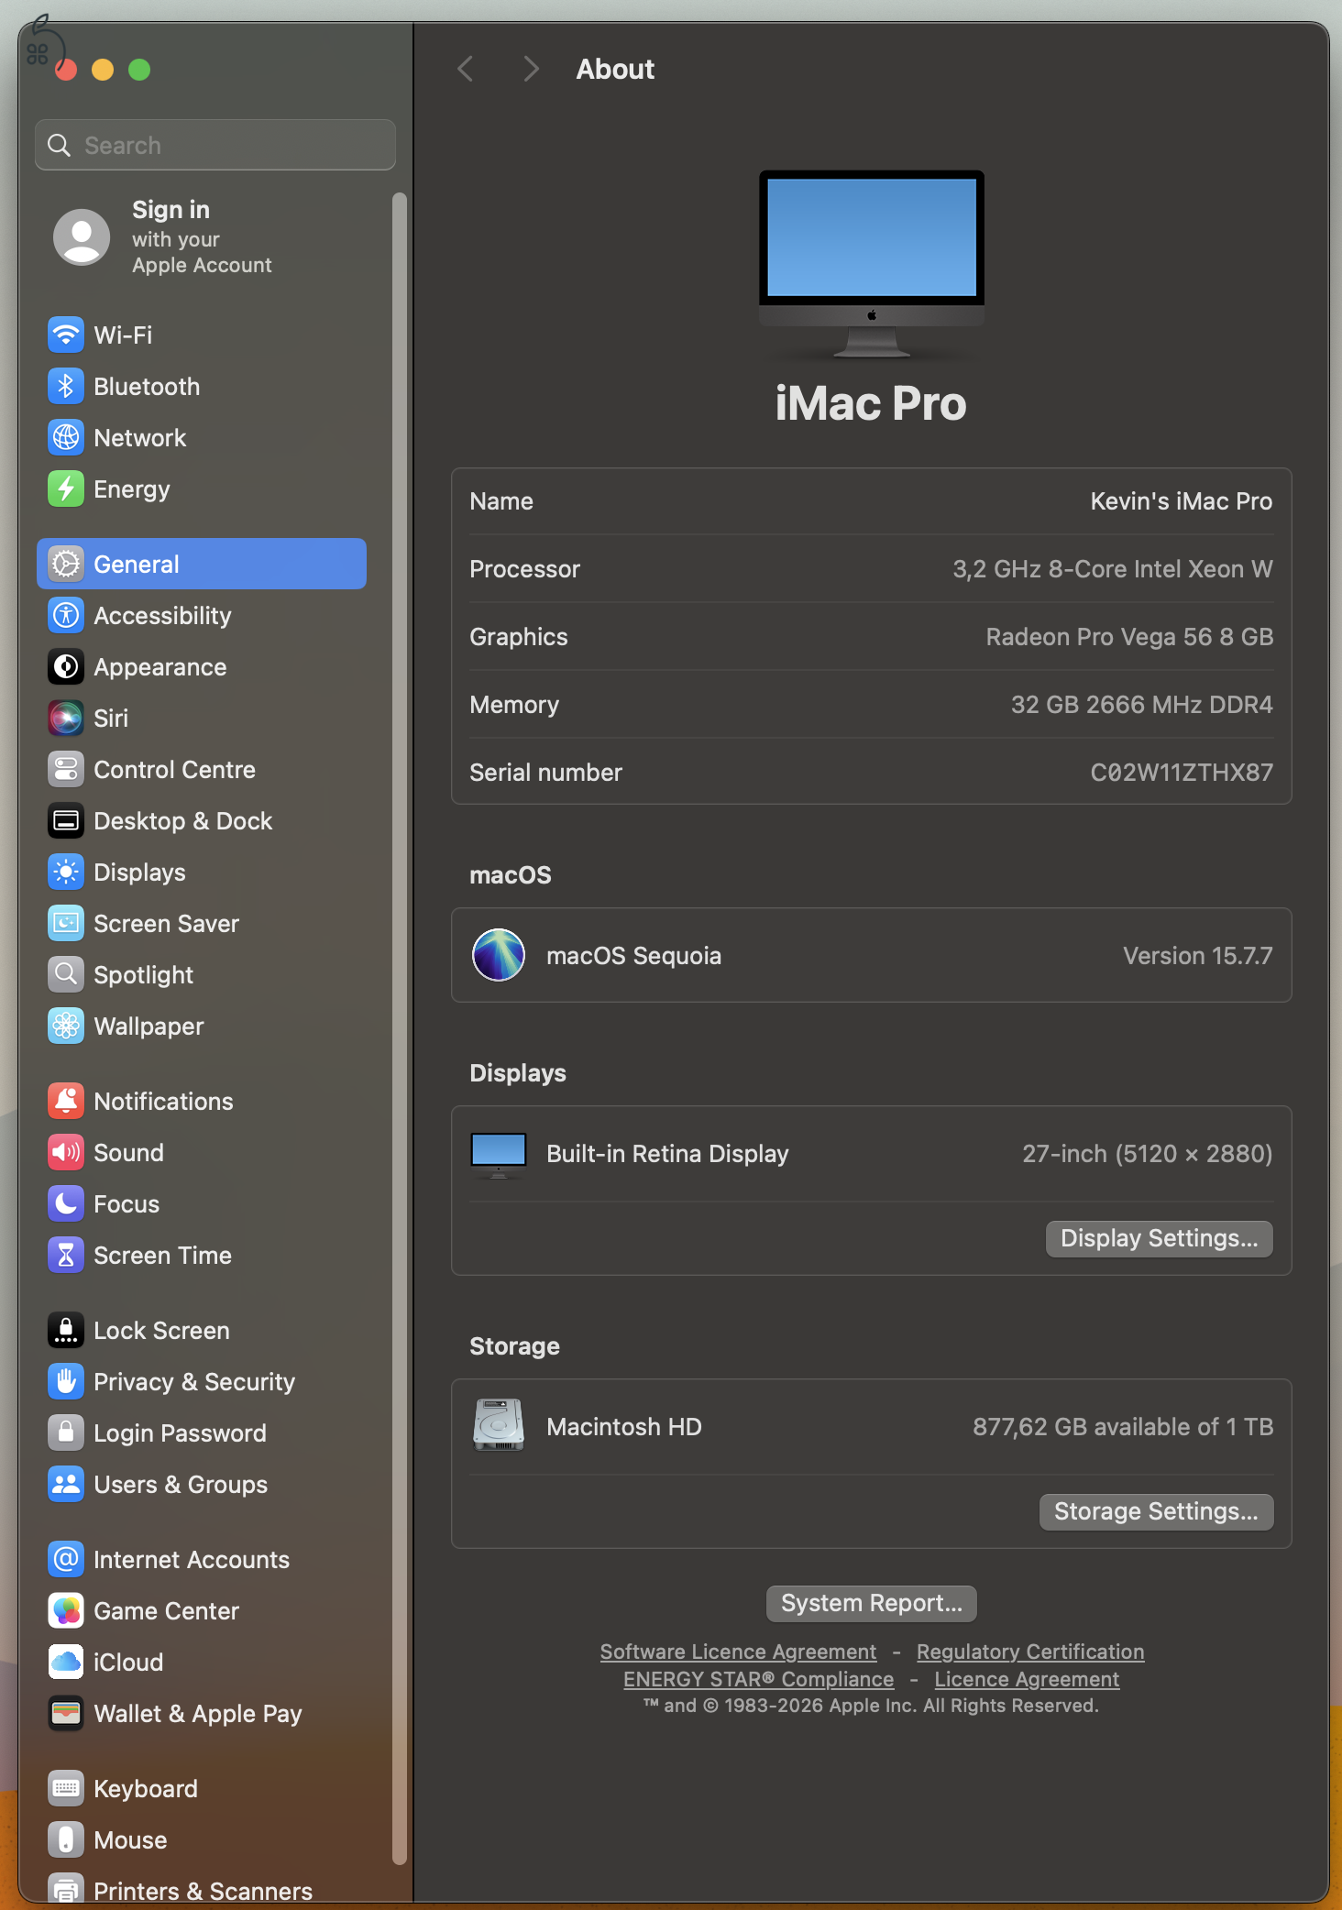Click the Sound speaker icon
1342x1910 pixels.
coord(66,1153)
